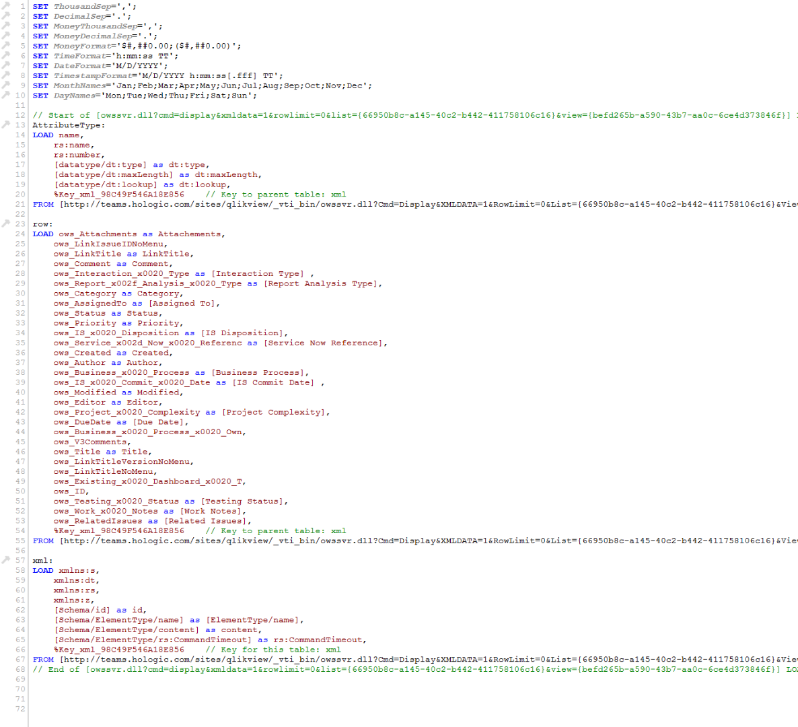Click '// Key for this table: xml' comment
Screen dimensions: 798x727
pos(273,650)
